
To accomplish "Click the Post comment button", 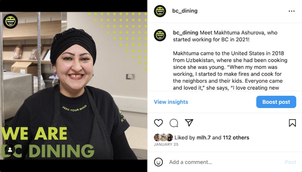I will [x=290, y=162].
